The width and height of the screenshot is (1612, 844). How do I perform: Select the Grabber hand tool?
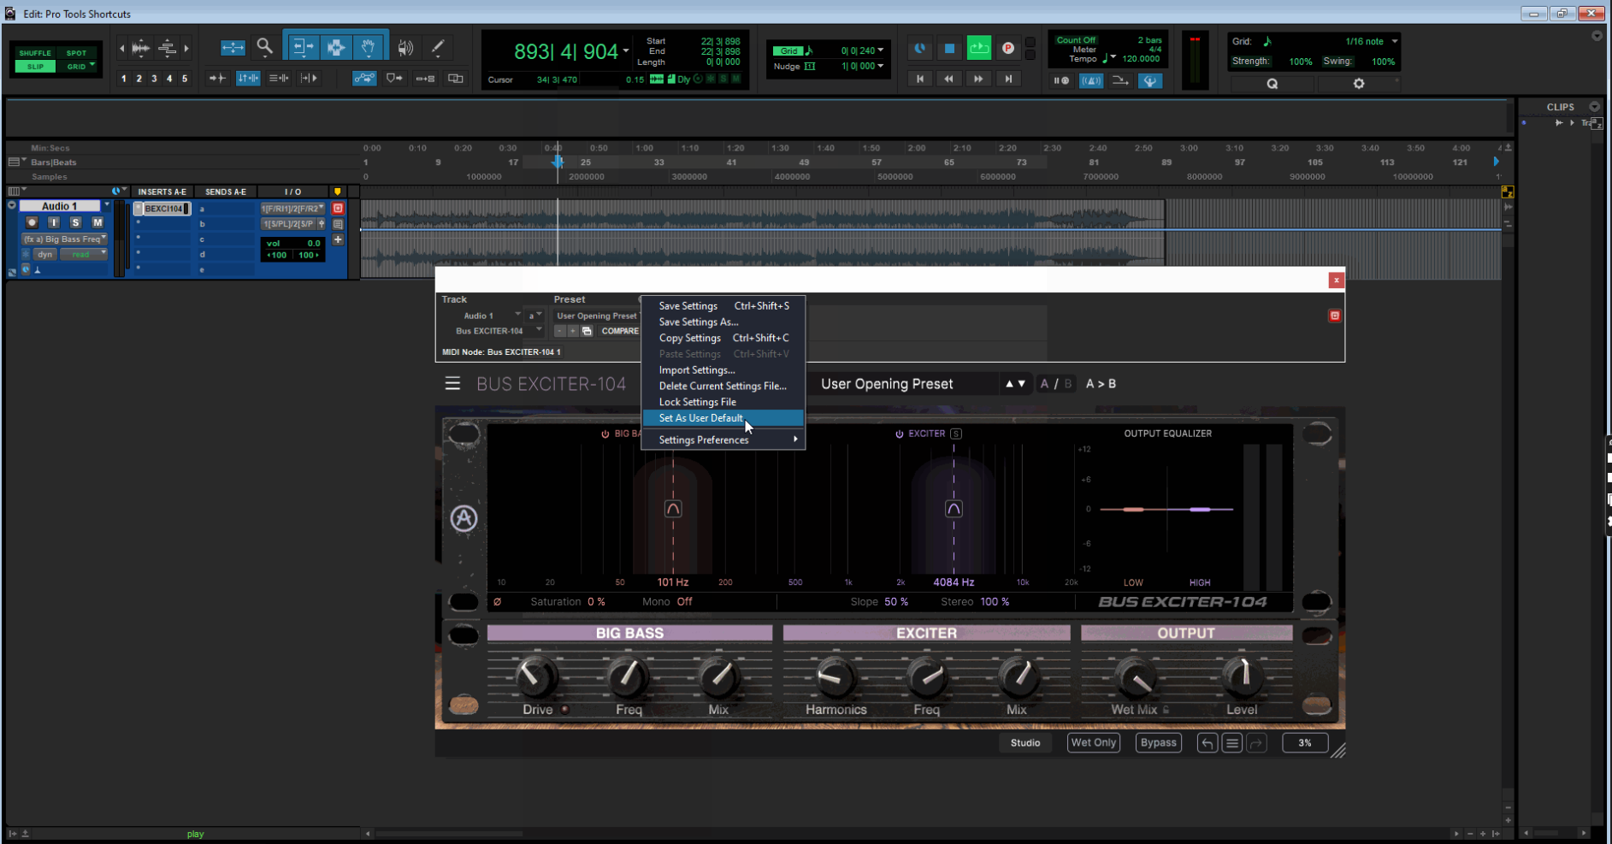click(x=369, y=47)
